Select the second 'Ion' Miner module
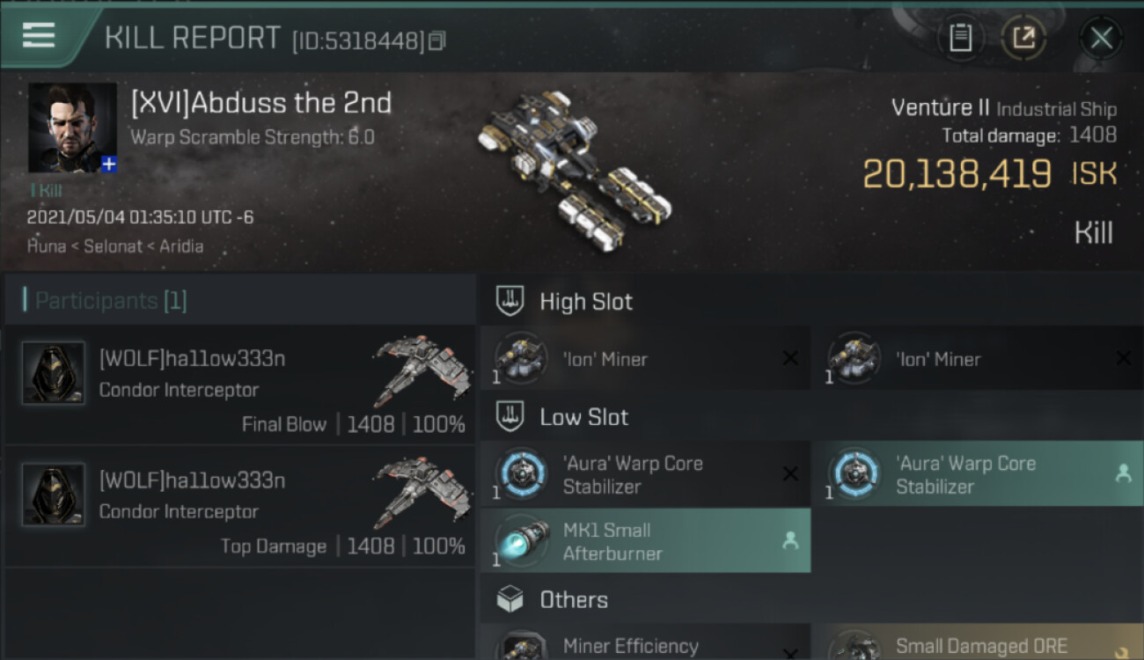Viewport: 1144px width, 660px height. pos(978,358)
